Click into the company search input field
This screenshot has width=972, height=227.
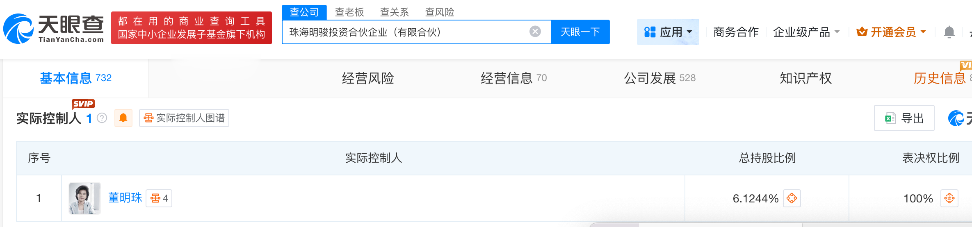[x=406, y=32]
